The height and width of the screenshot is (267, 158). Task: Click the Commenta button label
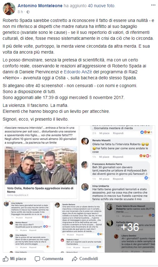[53, 259]
